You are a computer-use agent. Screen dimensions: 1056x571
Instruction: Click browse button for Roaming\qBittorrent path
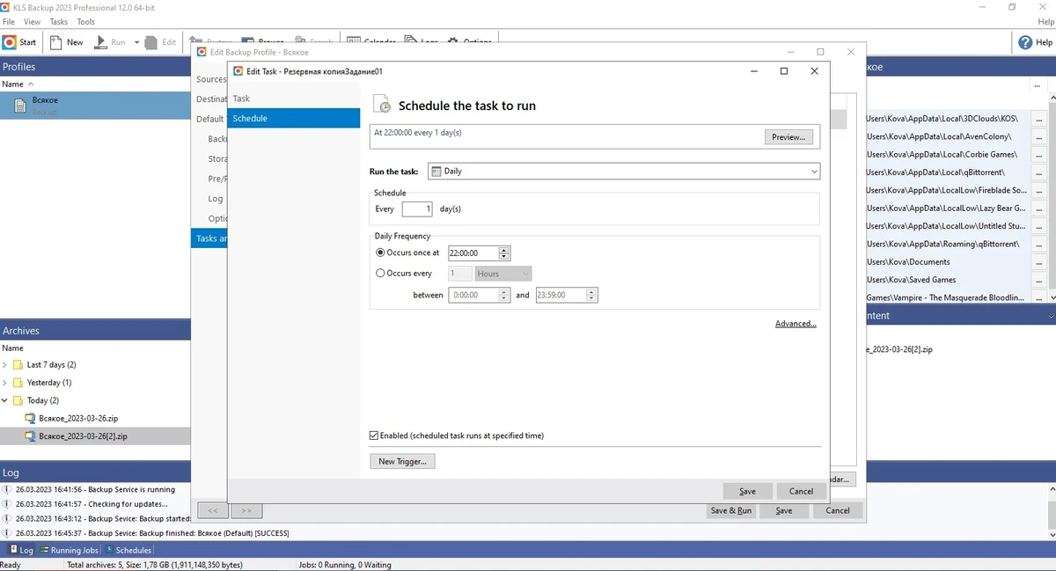point(1039,244)
